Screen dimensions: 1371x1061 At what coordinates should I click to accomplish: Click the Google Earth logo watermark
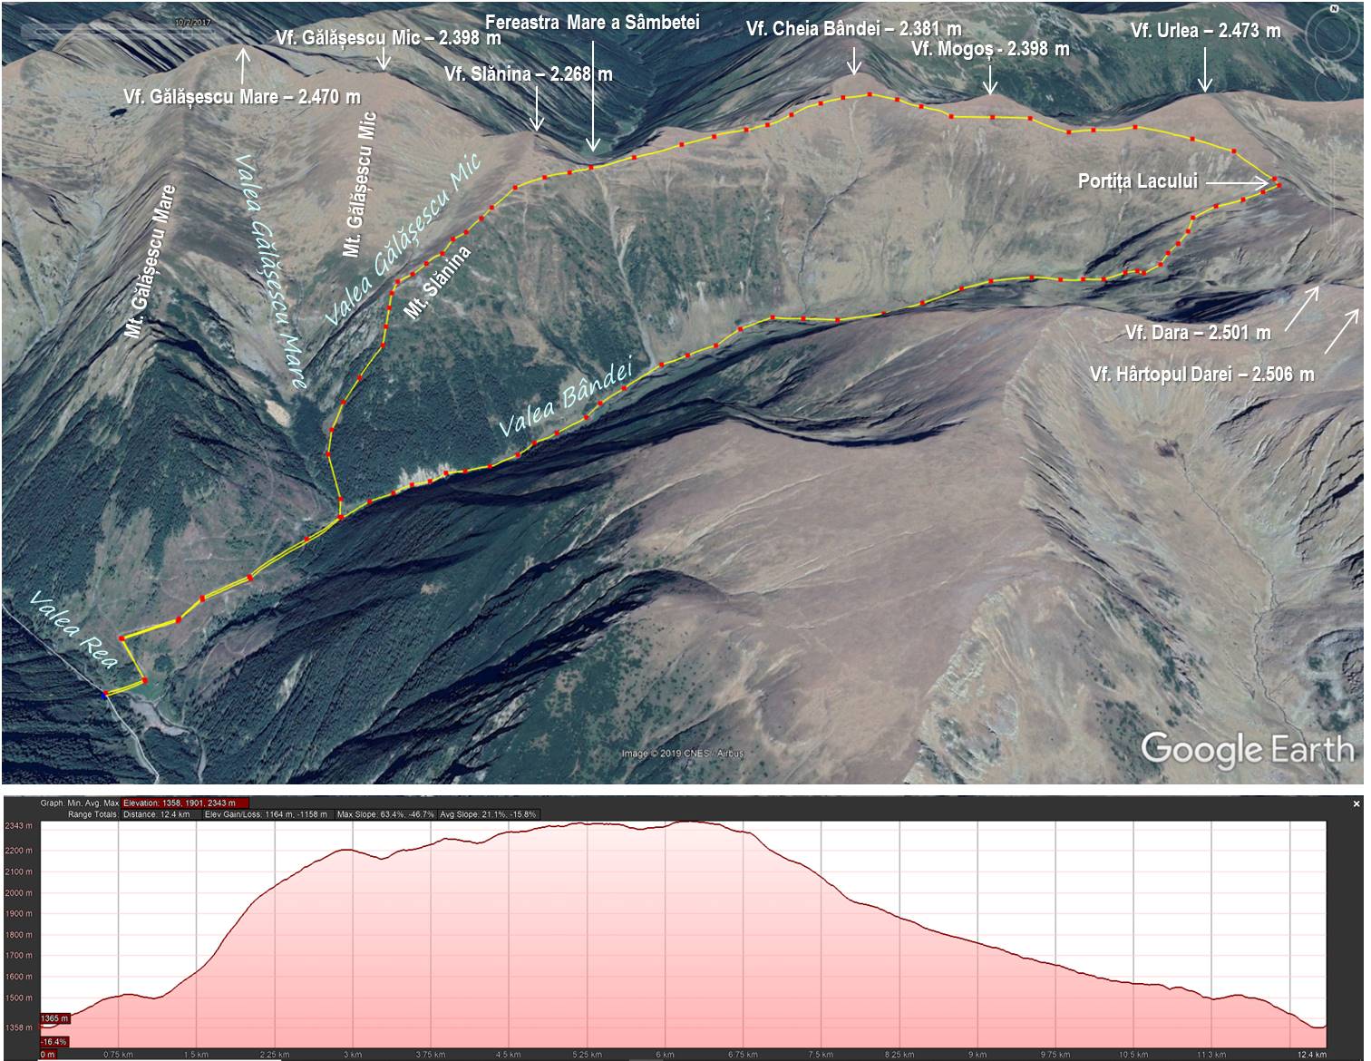1246,749
